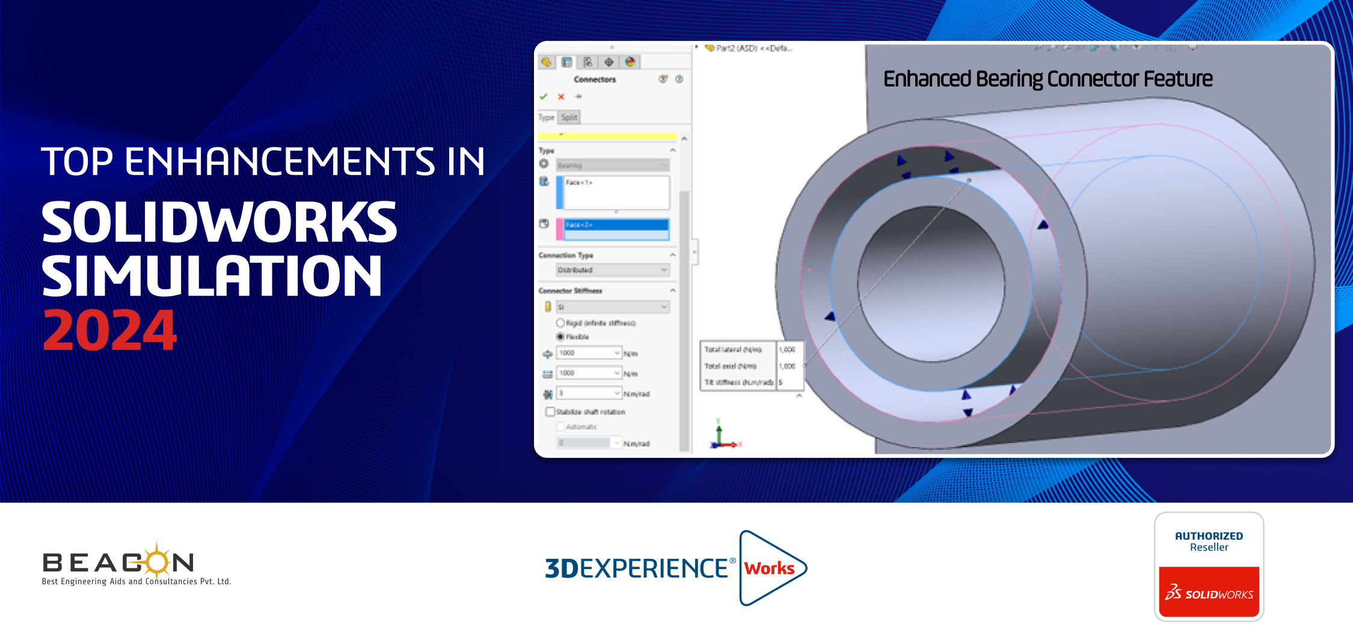Click the BEACON company logo
This screenshot has width=1353, height=631.
[137, 564]
